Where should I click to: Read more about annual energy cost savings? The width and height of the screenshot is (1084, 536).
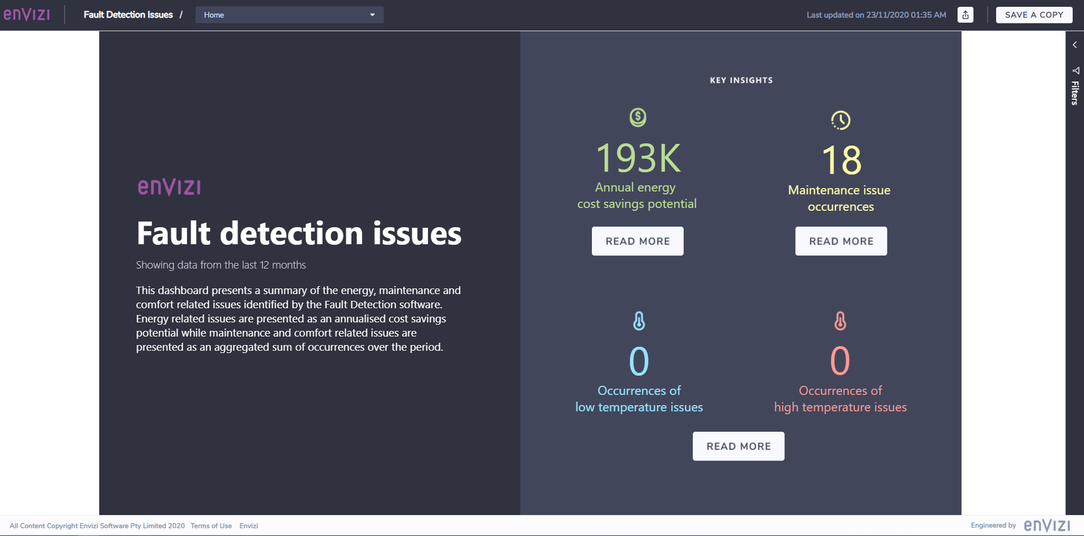coord(638,241)
